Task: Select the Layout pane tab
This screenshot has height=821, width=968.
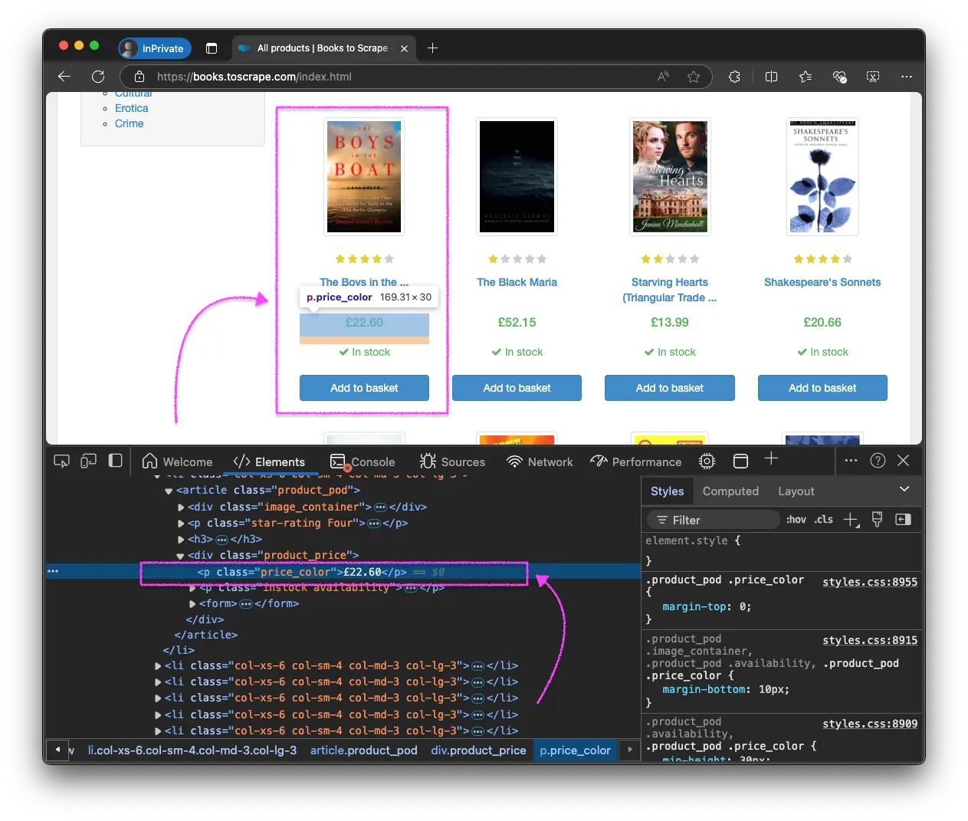Action: (796, 491)
